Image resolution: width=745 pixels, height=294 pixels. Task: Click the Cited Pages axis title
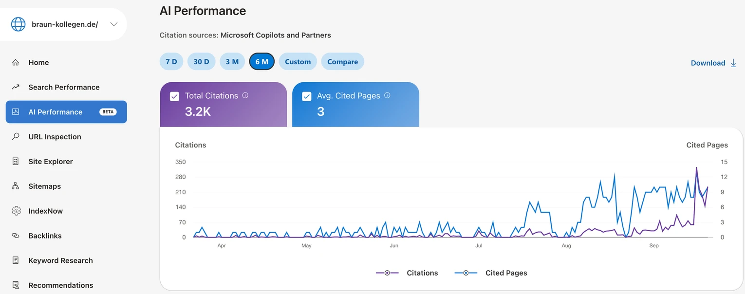(x=707, y=145)
